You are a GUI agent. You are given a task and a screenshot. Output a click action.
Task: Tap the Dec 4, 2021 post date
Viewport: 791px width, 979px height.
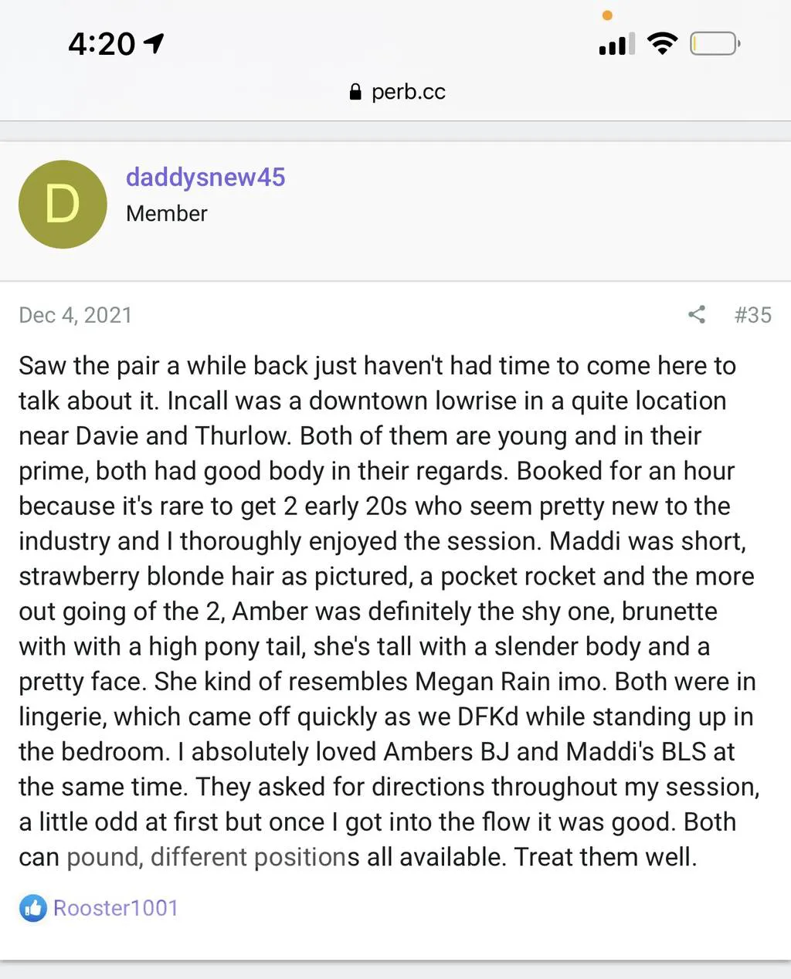click(75, 315)
